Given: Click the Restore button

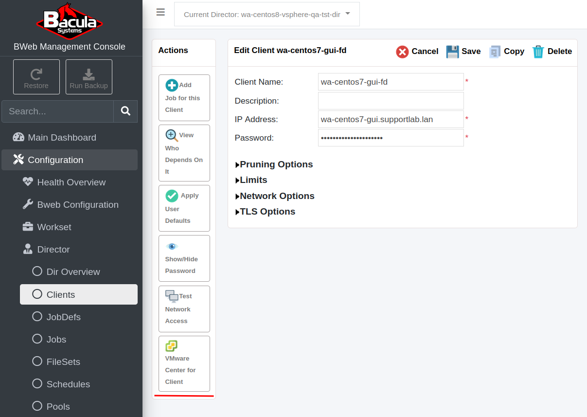Looking at the screenshot, I should tap(36, 77).
